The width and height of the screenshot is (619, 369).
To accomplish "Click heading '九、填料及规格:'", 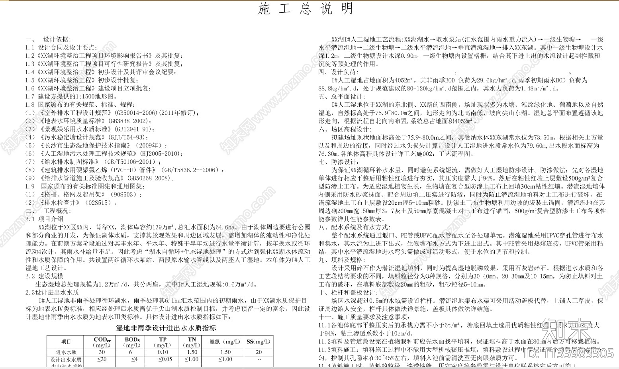I will (341, 259).
